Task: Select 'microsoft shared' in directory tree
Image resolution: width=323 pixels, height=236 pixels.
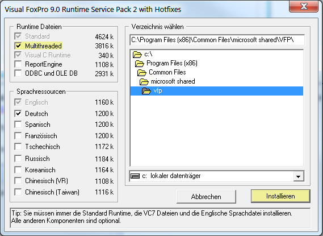Action: (x=173, y=81)
